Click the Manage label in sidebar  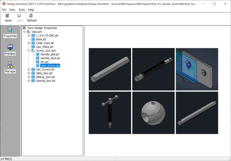10,71
